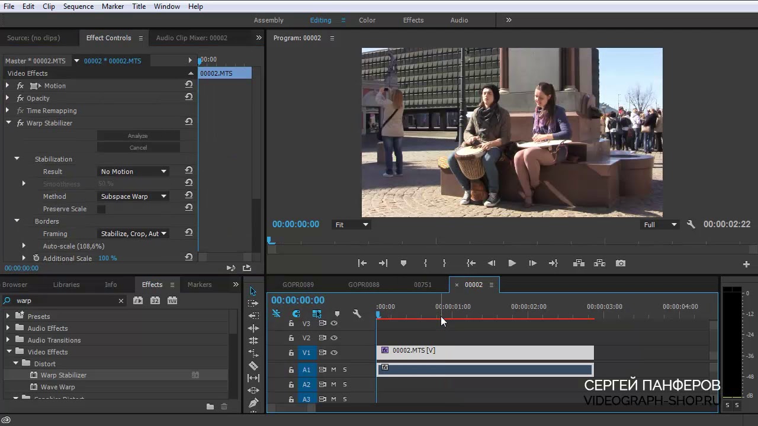
Task: Mute the A1 audio track
Action: [x=333, y=370]
